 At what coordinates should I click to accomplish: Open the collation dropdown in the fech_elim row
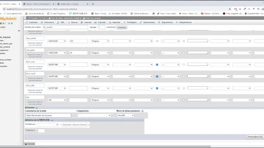(122, 88)
